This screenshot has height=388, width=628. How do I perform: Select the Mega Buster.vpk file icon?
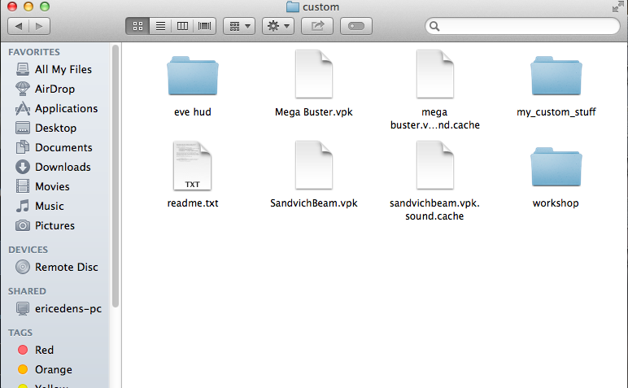click(314, 74)
